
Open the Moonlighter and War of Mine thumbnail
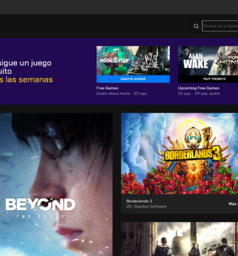pos(133,60)
